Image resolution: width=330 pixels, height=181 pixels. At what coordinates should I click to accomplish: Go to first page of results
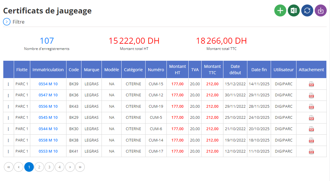click(9, 167)
